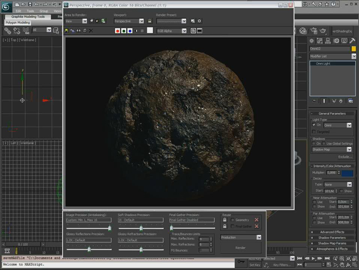Open the Views menu
Screen dimensions: 359x270
point(57,11)
